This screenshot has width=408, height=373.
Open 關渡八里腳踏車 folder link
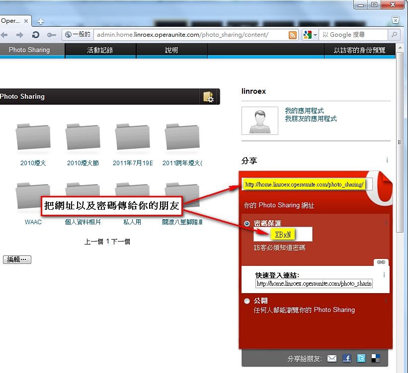(182, 222)
